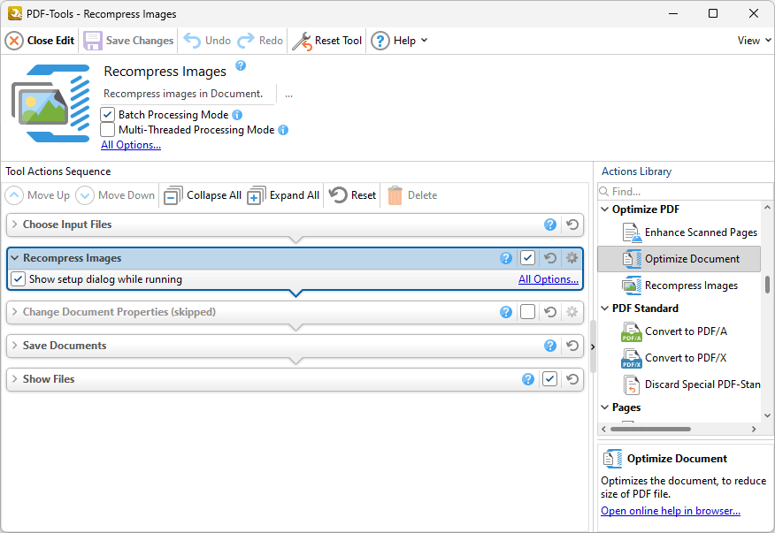This screenshot has width=775, height=533.
Task: Open settings gear for Recompress Images step
Action: click(572, 258)
